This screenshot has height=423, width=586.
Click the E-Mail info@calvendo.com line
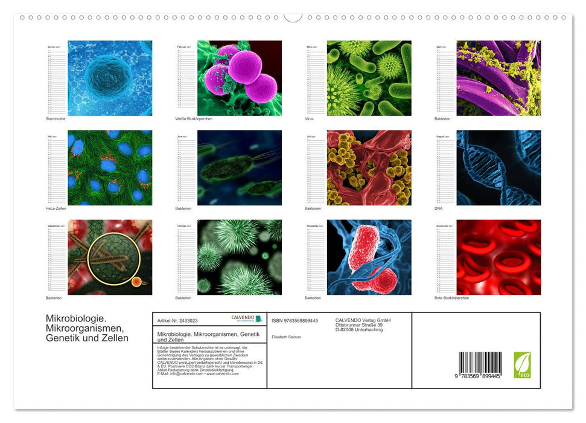198,373
